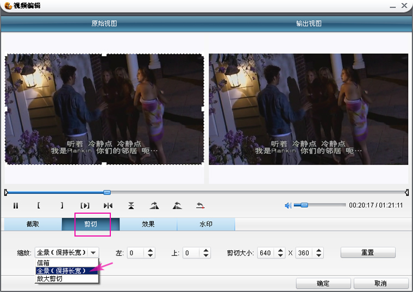
Task: Mute audio via speaker icon
Action: pyautogui.click(x=288, y=206)
